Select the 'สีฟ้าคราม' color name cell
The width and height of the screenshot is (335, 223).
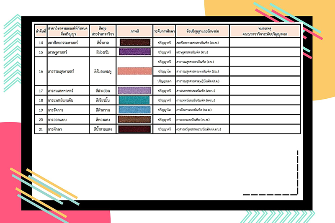coord(103,110)
